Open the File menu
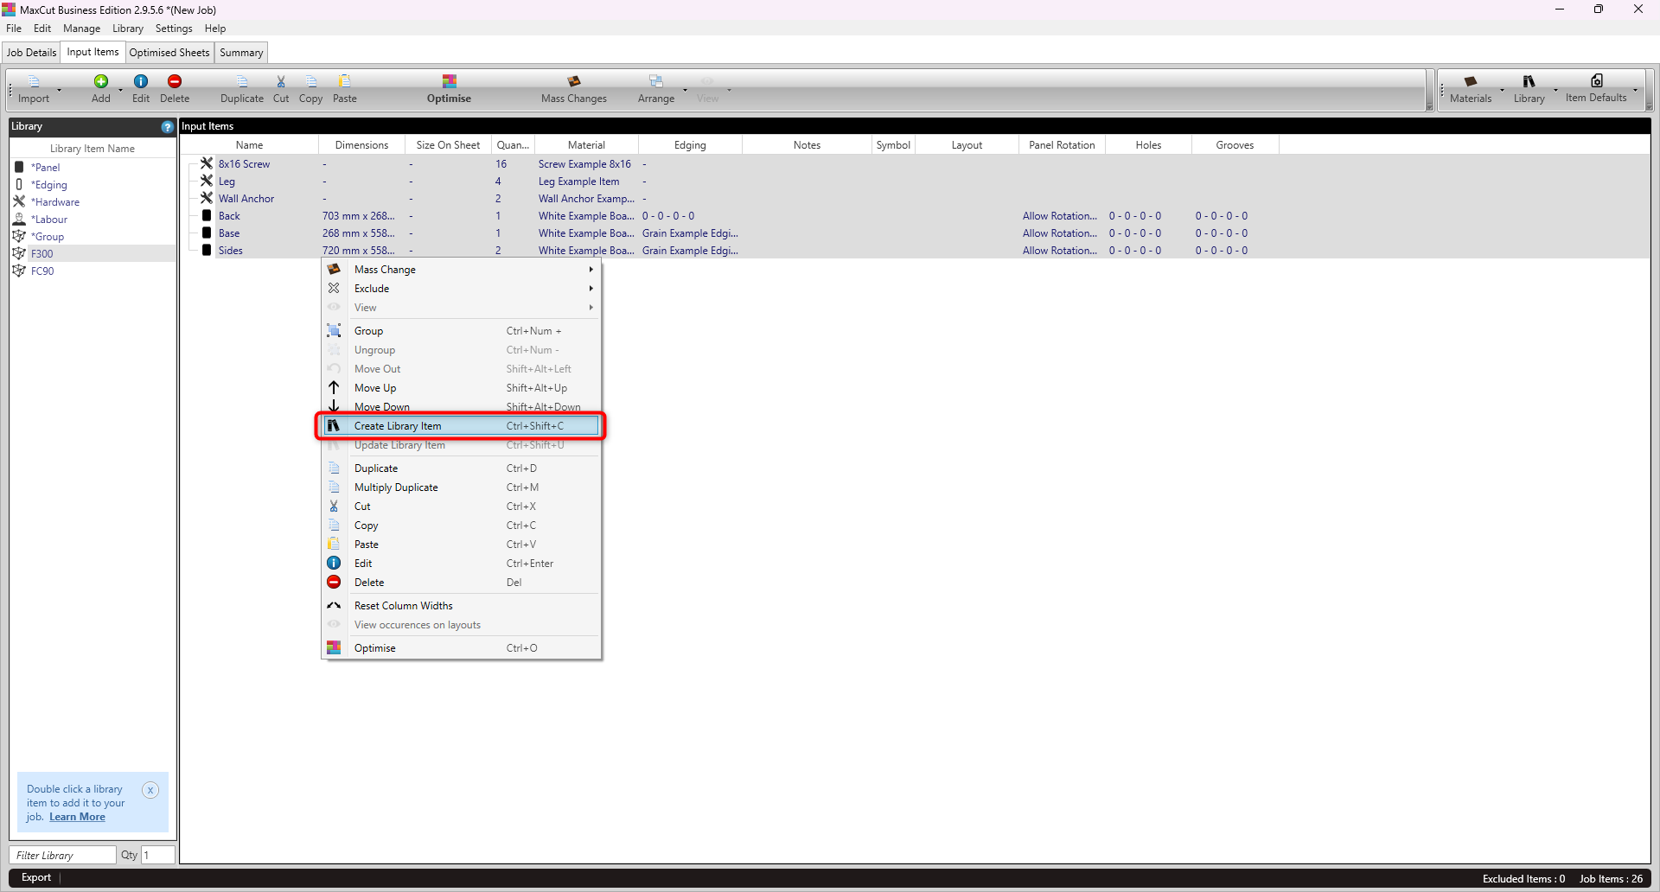The image size is (1660, 892). click(14, 29)
